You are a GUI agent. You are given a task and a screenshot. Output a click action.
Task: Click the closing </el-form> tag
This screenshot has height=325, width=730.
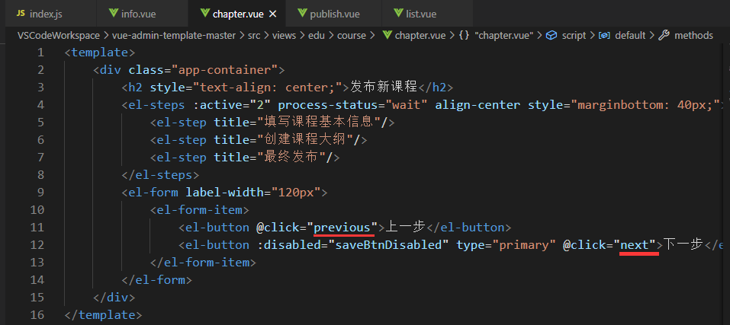pyautogui.click(x=157, y=279)
